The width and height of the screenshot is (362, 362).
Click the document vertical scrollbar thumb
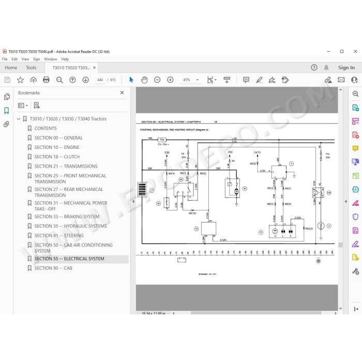point(340,245)
